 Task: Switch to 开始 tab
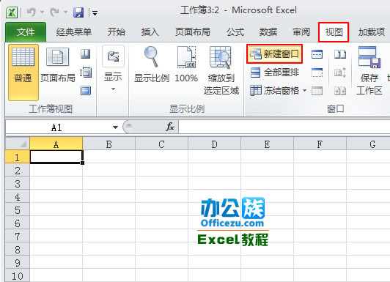pyautogui.click(x=116, y=32)
